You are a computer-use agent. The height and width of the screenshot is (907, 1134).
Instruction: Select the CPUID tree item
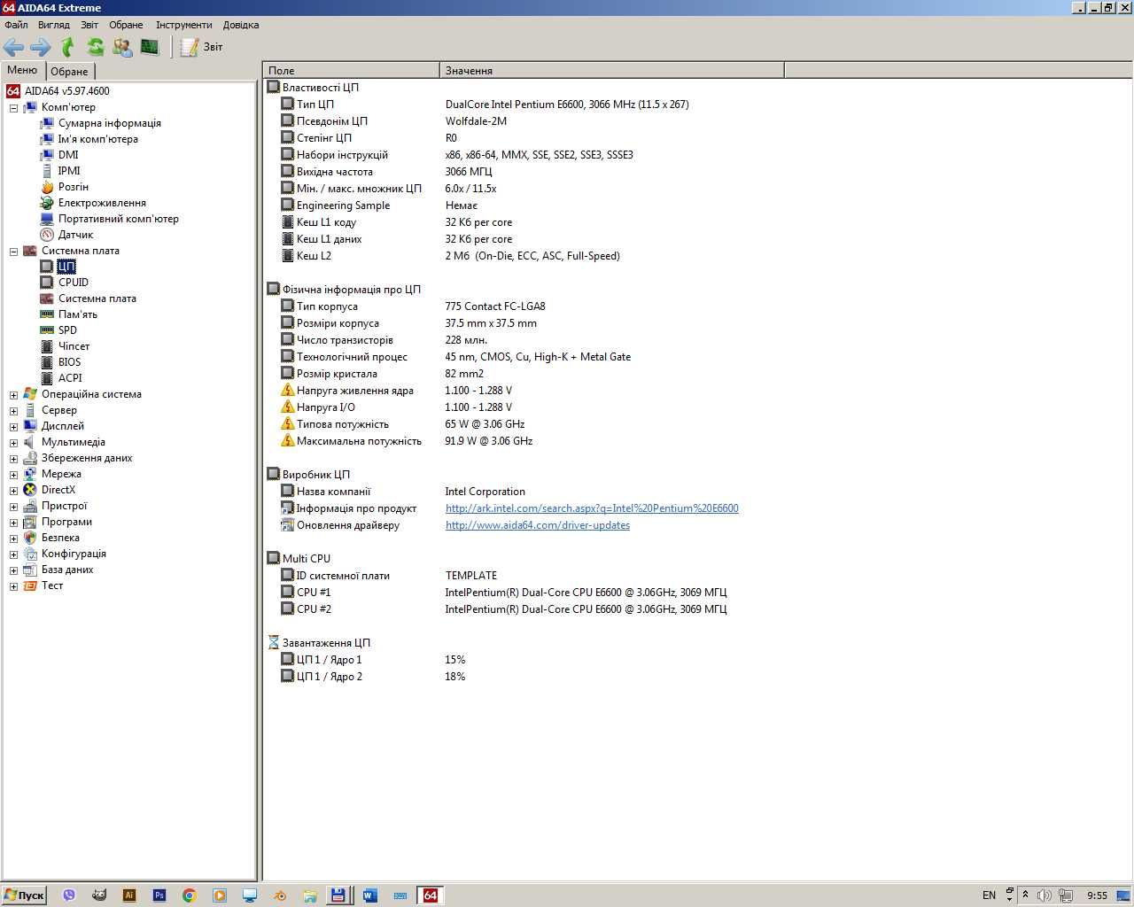click(74, 283)
